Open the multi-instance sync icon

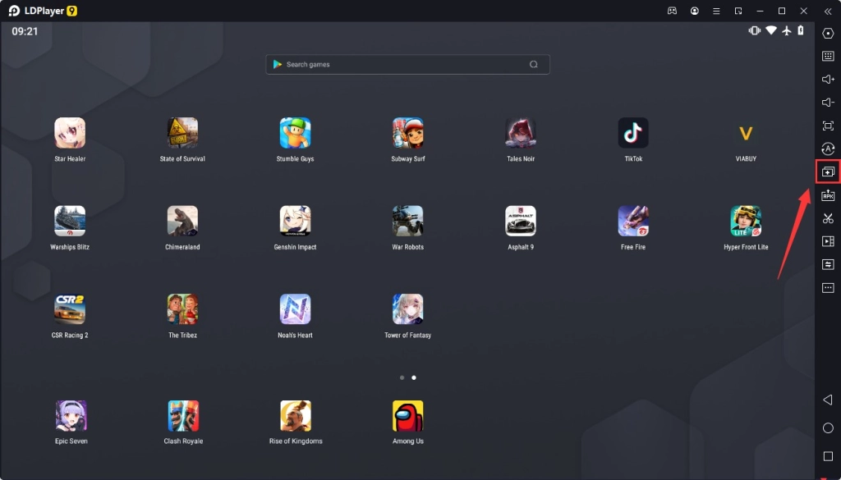point(828,172)
